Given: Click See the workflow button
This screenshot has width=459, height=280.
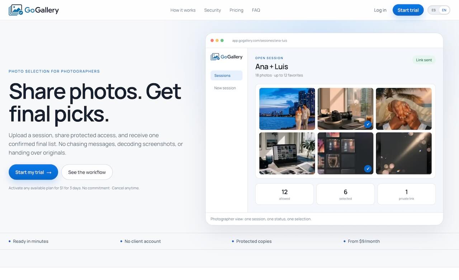Looking at the screenshot, I should (87, 172).
